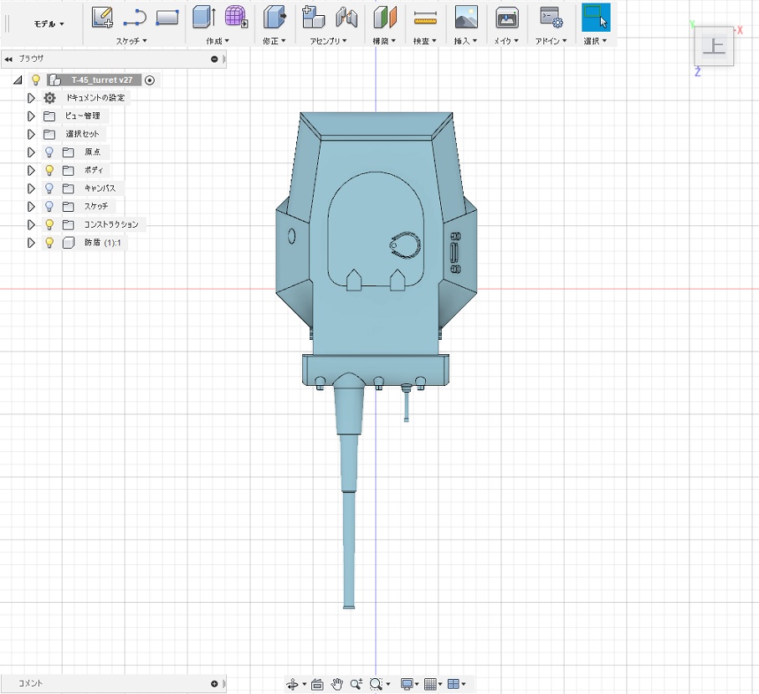This screenshot has width=759, height=694.
Task: Click the Orbit tool in navigation bar
Action: (x=293, y=684)
